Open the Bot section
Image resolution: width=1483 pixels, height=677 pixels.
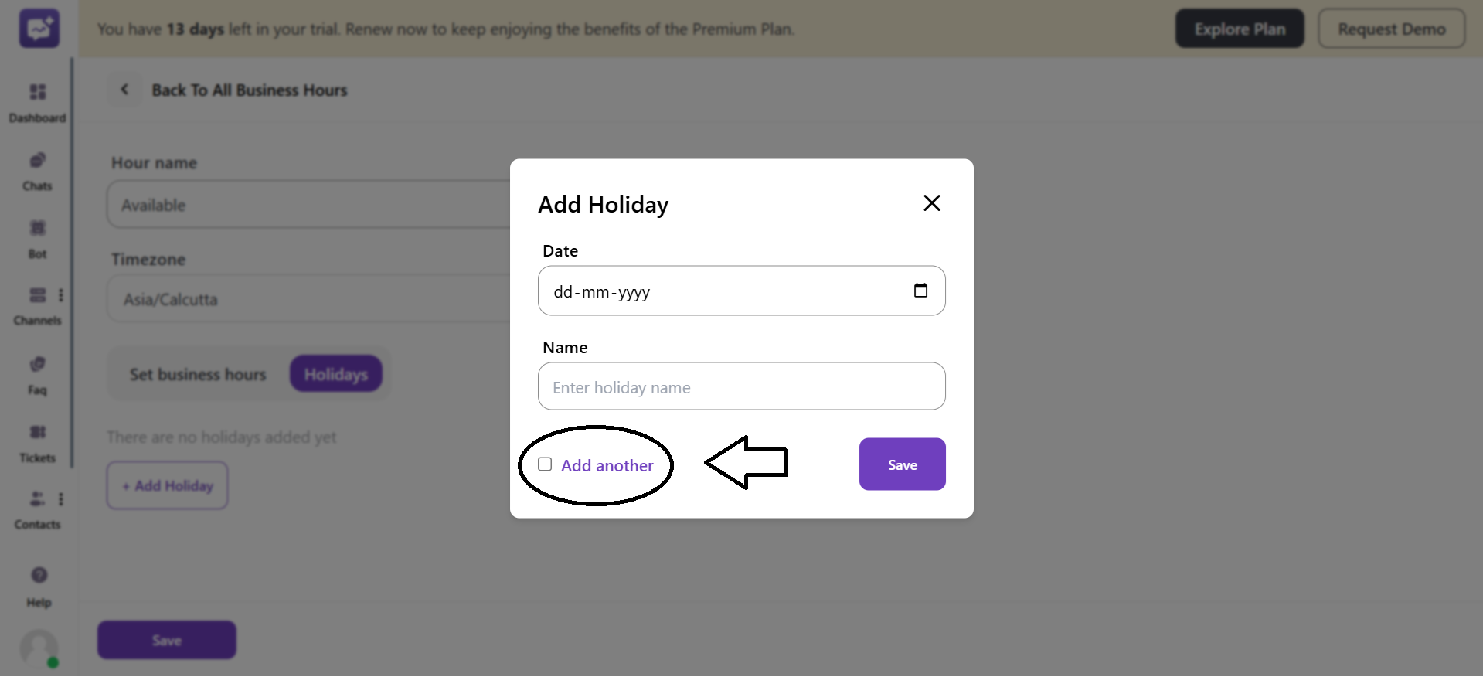coord(37,228)
